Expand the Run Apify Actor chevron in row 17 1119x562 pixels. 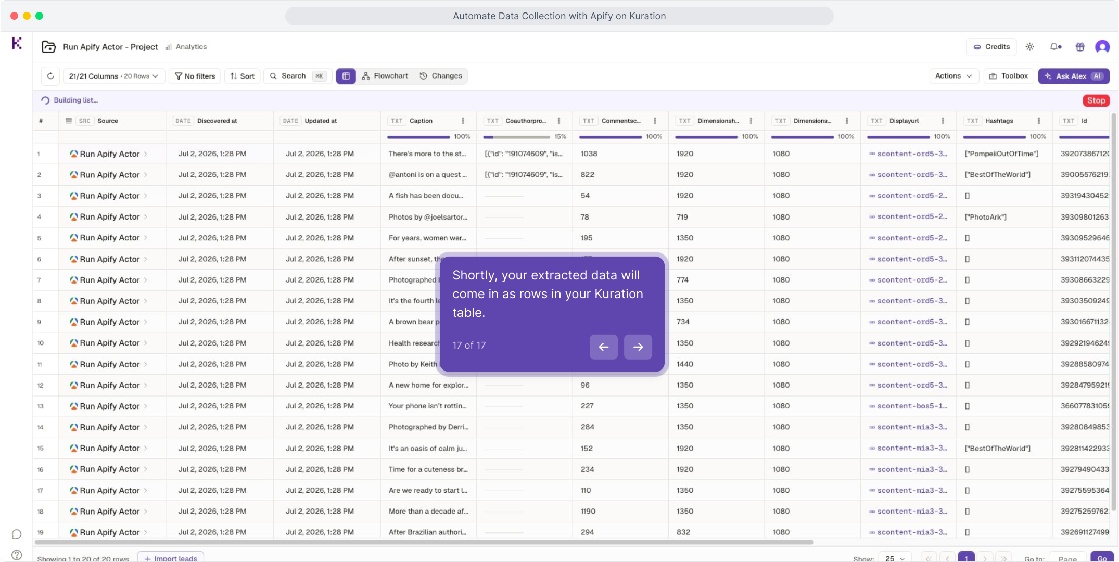click(x=146, y=490)
